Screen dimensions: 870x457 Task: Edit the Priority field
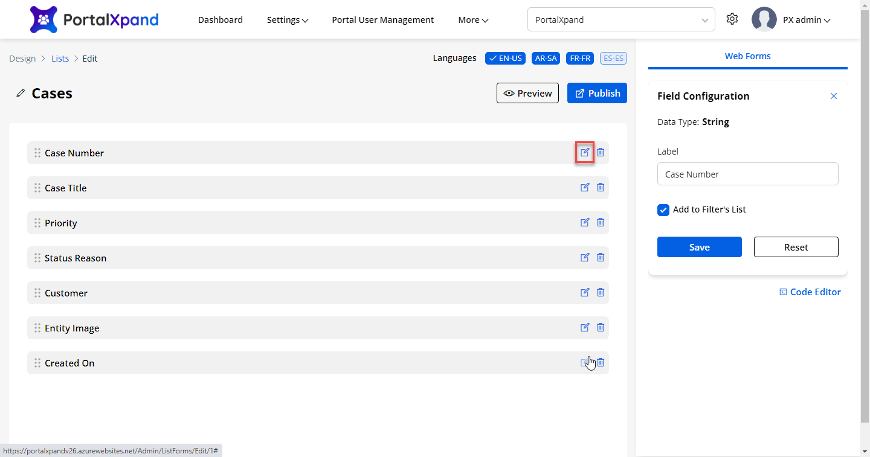pos(585,222)
